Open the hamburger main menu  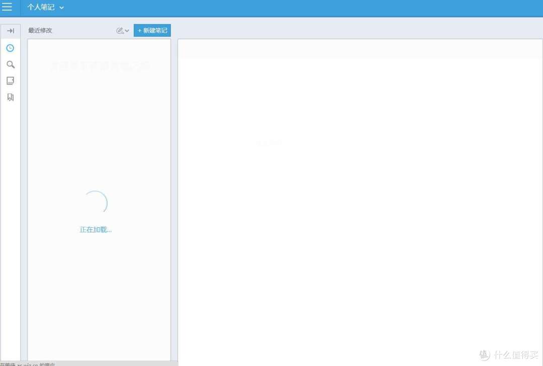pyautogui.click(x=7, y=7)
